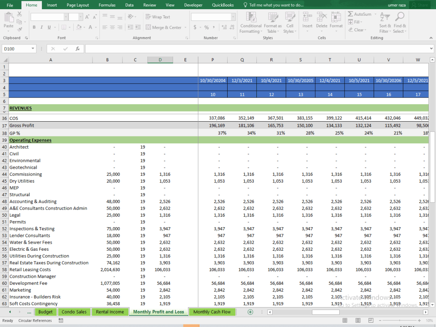Toggle Bold formatting
436x327 pixels.
[x=34, y=27]
